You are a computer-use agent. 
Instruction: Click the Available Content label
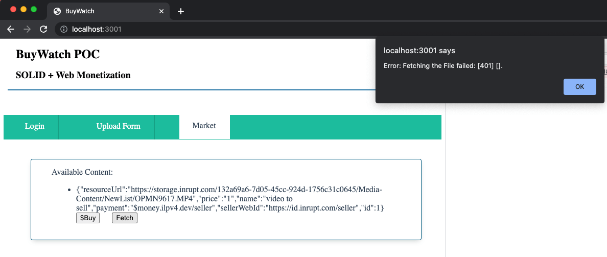tap(82, 172)
